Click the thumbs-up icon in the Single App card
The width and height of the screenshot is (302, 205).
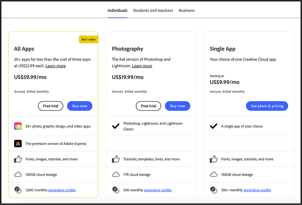point(214,159)
